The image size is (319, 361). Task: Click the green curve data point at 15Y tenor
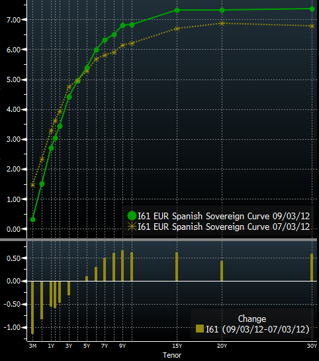[x=177, y=10]
